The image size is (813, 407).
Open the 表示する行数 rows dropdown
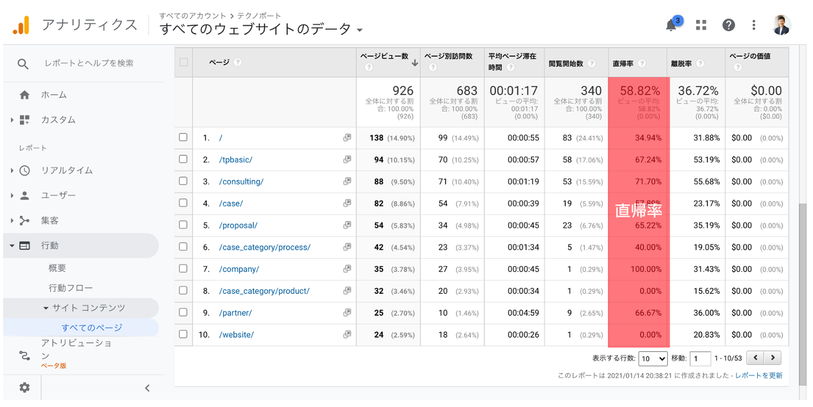point(653,358)
